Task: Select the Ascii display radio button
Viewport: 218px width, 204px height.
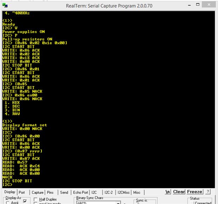Action: tap(8, 203)
